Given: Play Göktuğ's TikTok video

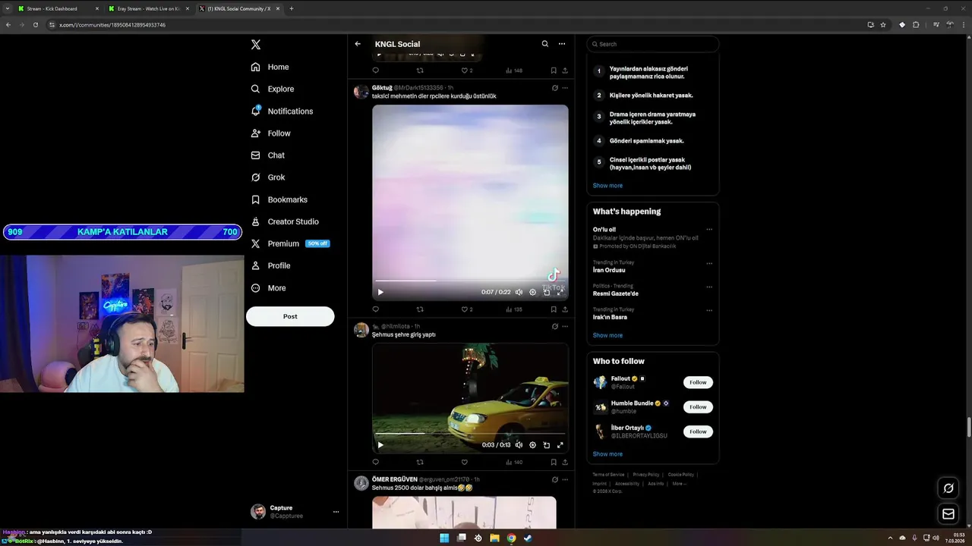Looking at the screenshot, I should (380, 292).
